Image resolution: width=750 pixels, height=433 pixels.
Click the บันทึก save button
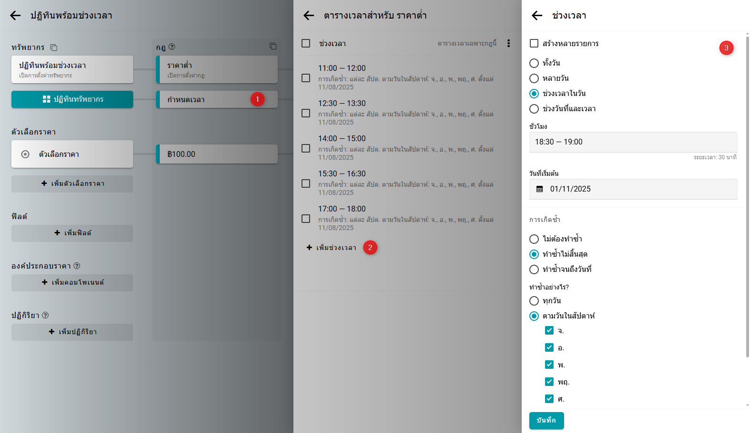pos(546,421)
